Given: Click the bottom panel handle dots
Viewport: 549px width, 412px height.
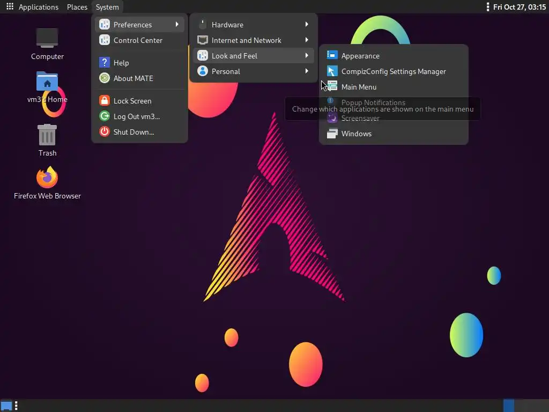Looking at the screenshot, I should tap(16, 406).
